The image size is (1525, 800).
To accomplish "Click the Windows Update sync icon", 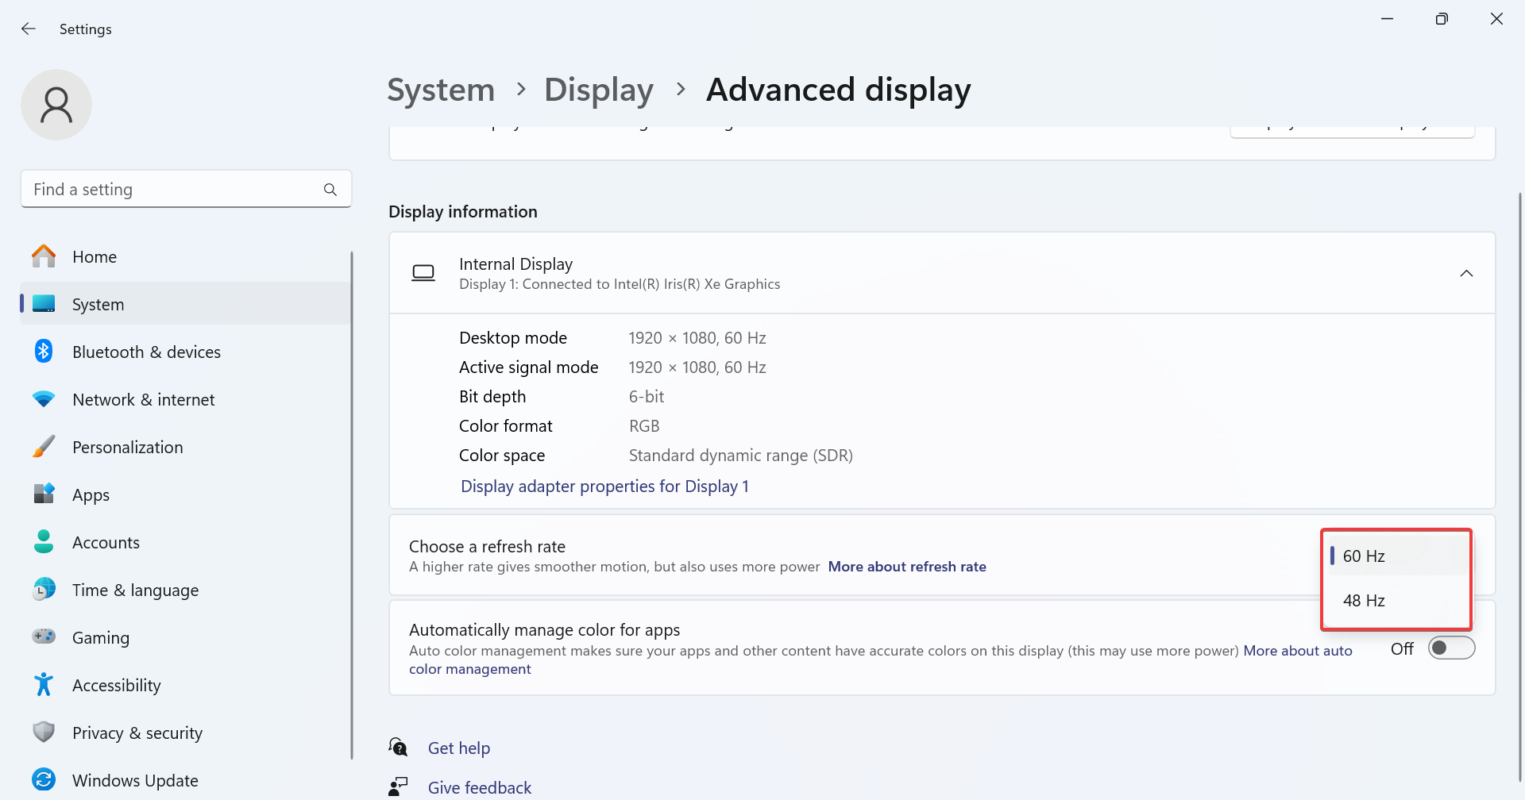I will click(44, 779).
